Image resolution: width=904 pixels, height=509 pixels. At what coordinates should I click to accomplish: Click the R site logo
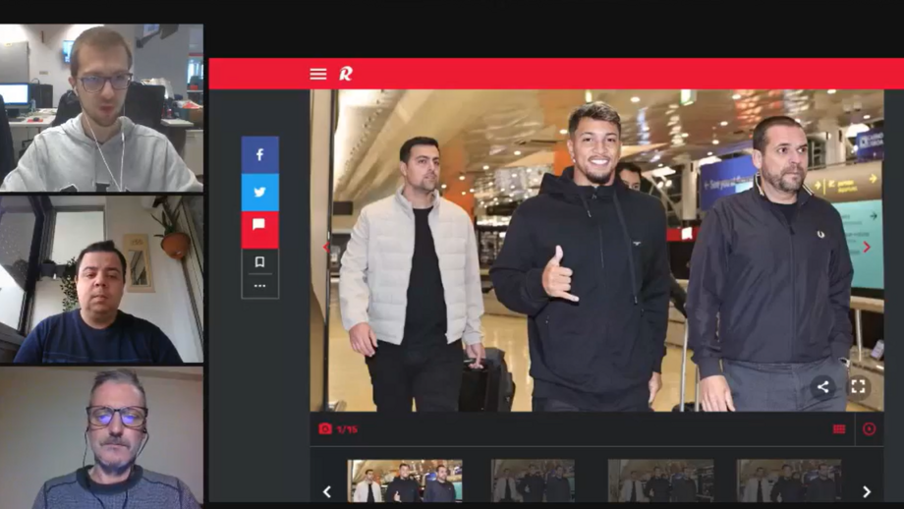click(x=345, y=74)
